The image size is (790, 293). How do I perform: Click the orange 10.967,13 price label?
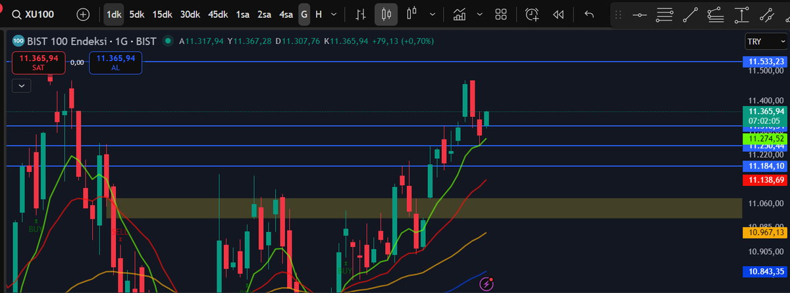pyautogui.click(x=765, y=232)
